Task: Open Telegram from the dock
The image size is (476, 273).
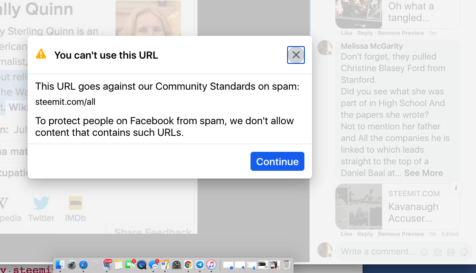Action: coord(200,265)
